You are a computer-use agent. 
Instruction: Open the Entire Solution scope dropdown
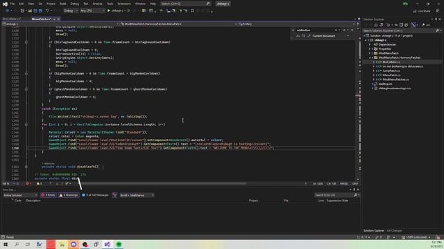(20, 195)
